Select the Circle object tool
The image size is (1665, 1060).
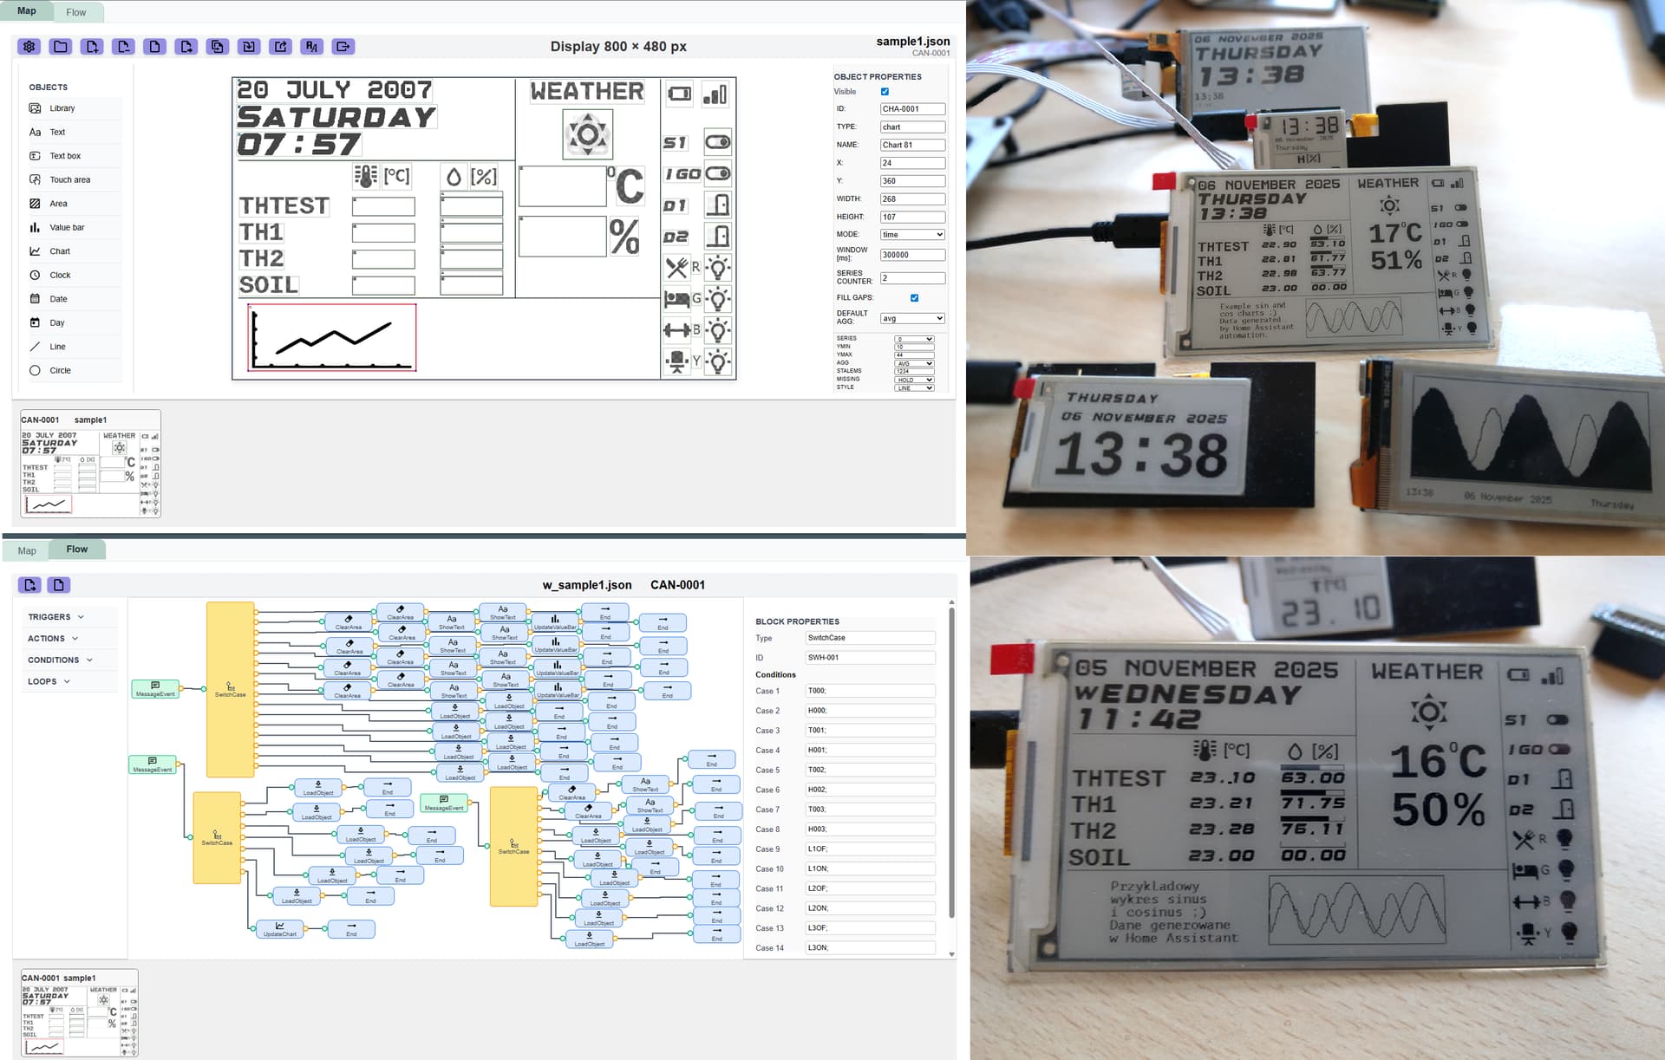pos(60,371)
